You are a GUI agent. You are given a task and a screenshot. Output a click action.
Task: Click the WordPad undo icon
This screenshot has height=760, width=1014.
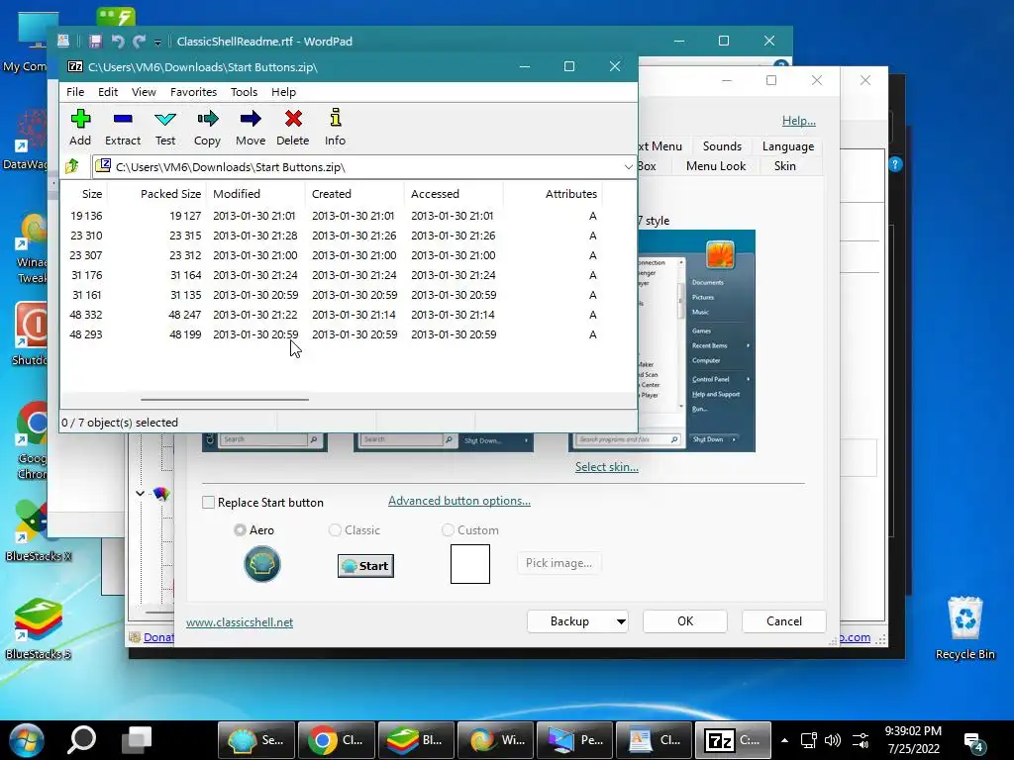pyautogui.click(x=118, y=42)
